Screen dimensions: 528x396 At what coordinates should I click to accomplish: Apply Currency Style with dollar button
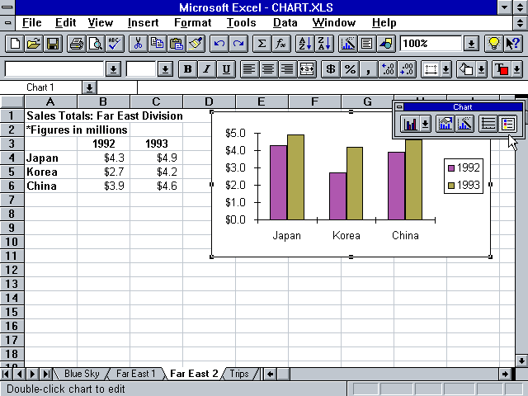point(331,69)
